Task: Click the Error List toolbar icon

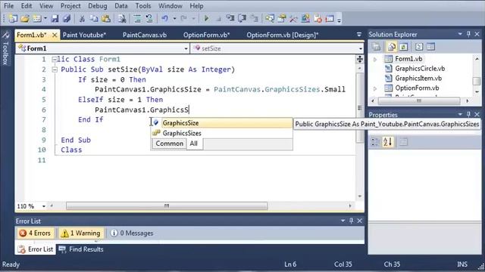Action: tap(318, 18)
